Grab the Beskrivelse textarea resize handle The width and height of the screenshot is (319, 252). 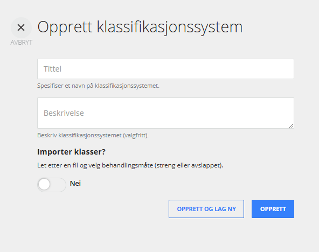pyautogui.click(x=292, y=126)
